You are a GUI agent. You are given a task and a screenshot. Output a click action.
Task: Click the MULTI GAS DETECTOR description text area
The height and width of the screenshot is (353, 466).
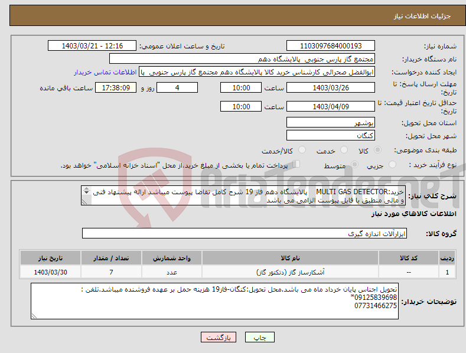coord(243,196)
